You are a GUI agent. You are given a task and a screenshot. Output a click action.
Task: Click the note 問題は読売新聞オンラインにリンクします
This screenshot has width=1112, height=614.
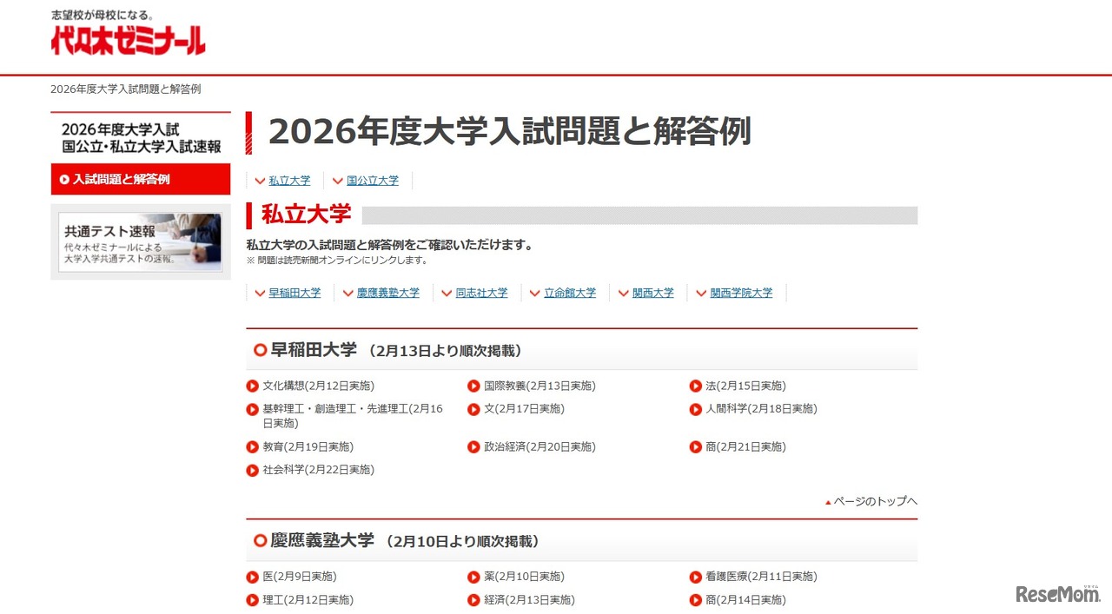pyautogui.click(x=337, y=260)
